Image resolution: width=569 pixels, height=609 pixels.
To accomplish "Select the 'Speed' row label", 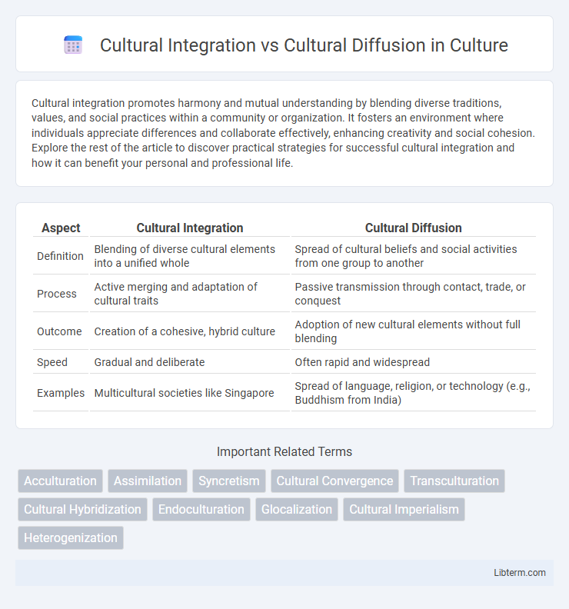I will tap(52, 362).
